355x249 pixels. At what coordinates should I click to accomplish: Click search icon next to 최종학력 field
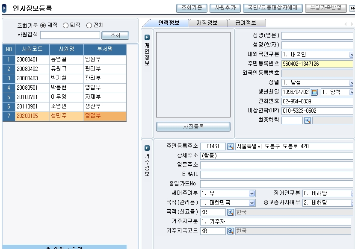(x=307, y=120)
